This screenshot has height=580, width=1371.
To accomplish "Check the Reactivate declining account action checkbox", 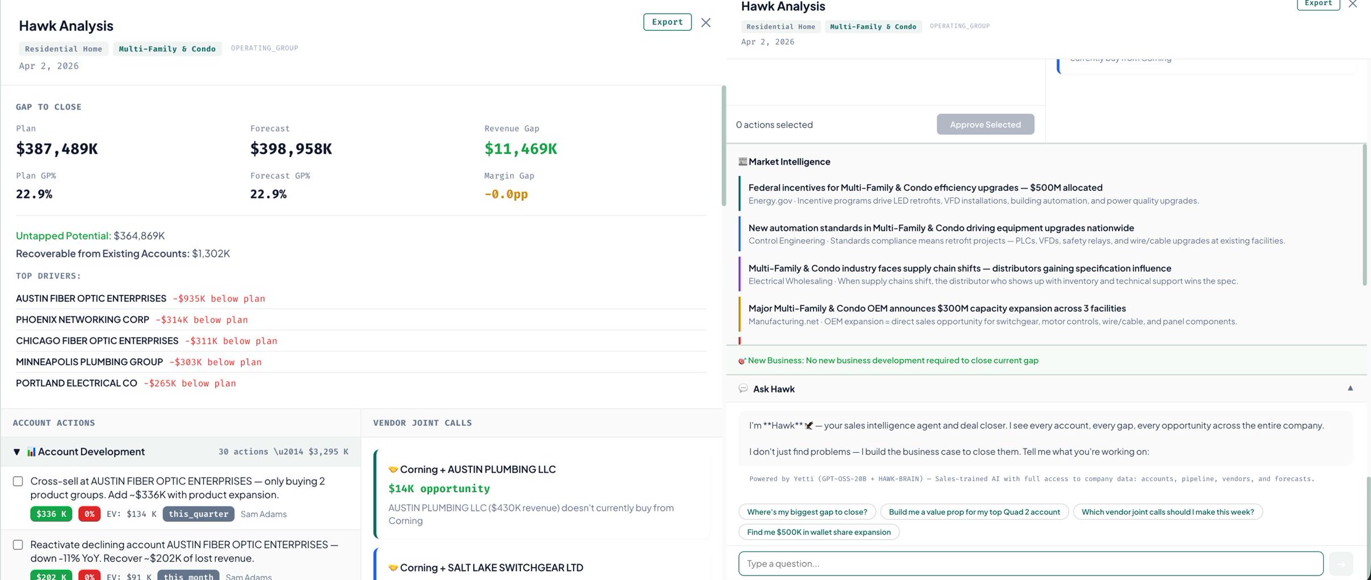I will click(18, 545).
